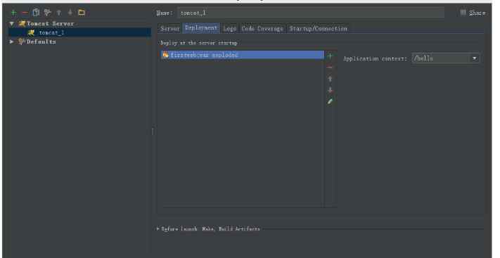Switch to the Deployment tab

[201, 28]
